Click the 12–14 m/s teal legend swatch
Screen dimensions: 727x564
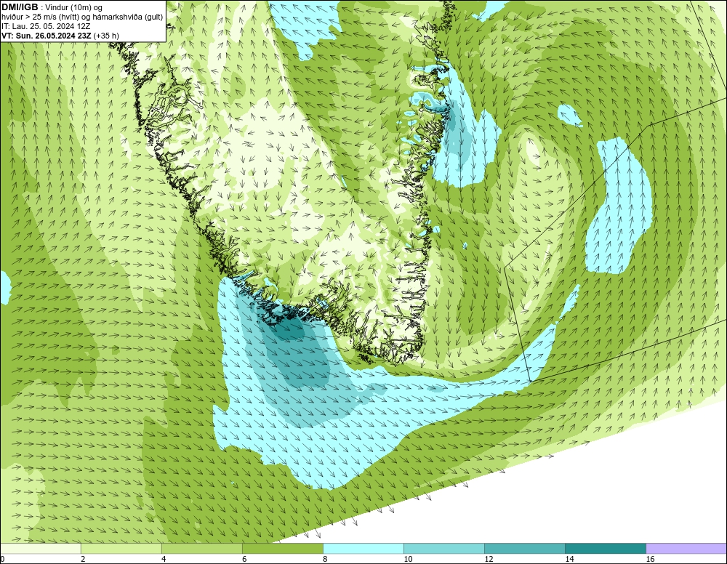click(525, 548)
